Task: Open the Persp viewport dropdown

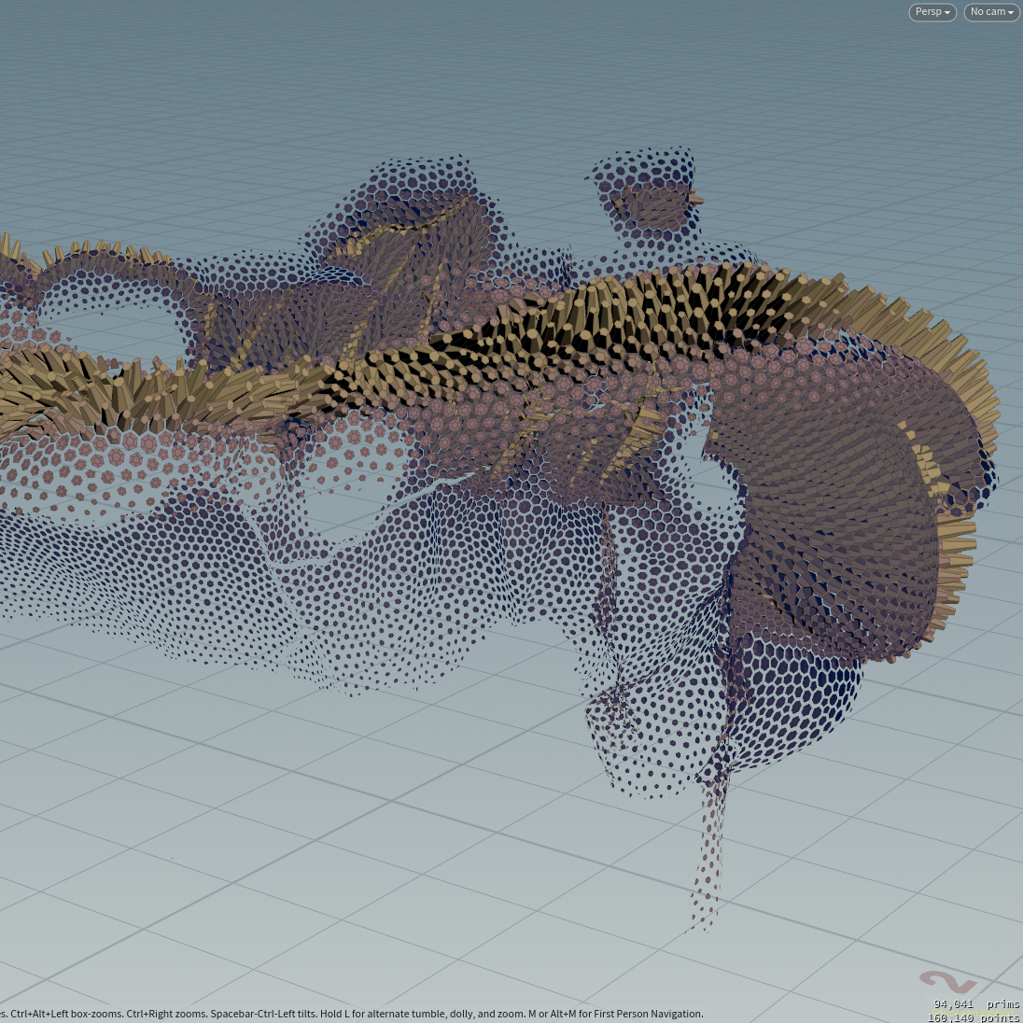Action: pos(932,12)
